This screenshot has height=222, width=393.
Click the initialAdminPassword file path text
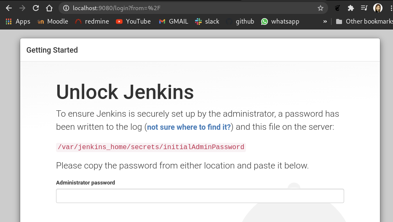[151, 147]
